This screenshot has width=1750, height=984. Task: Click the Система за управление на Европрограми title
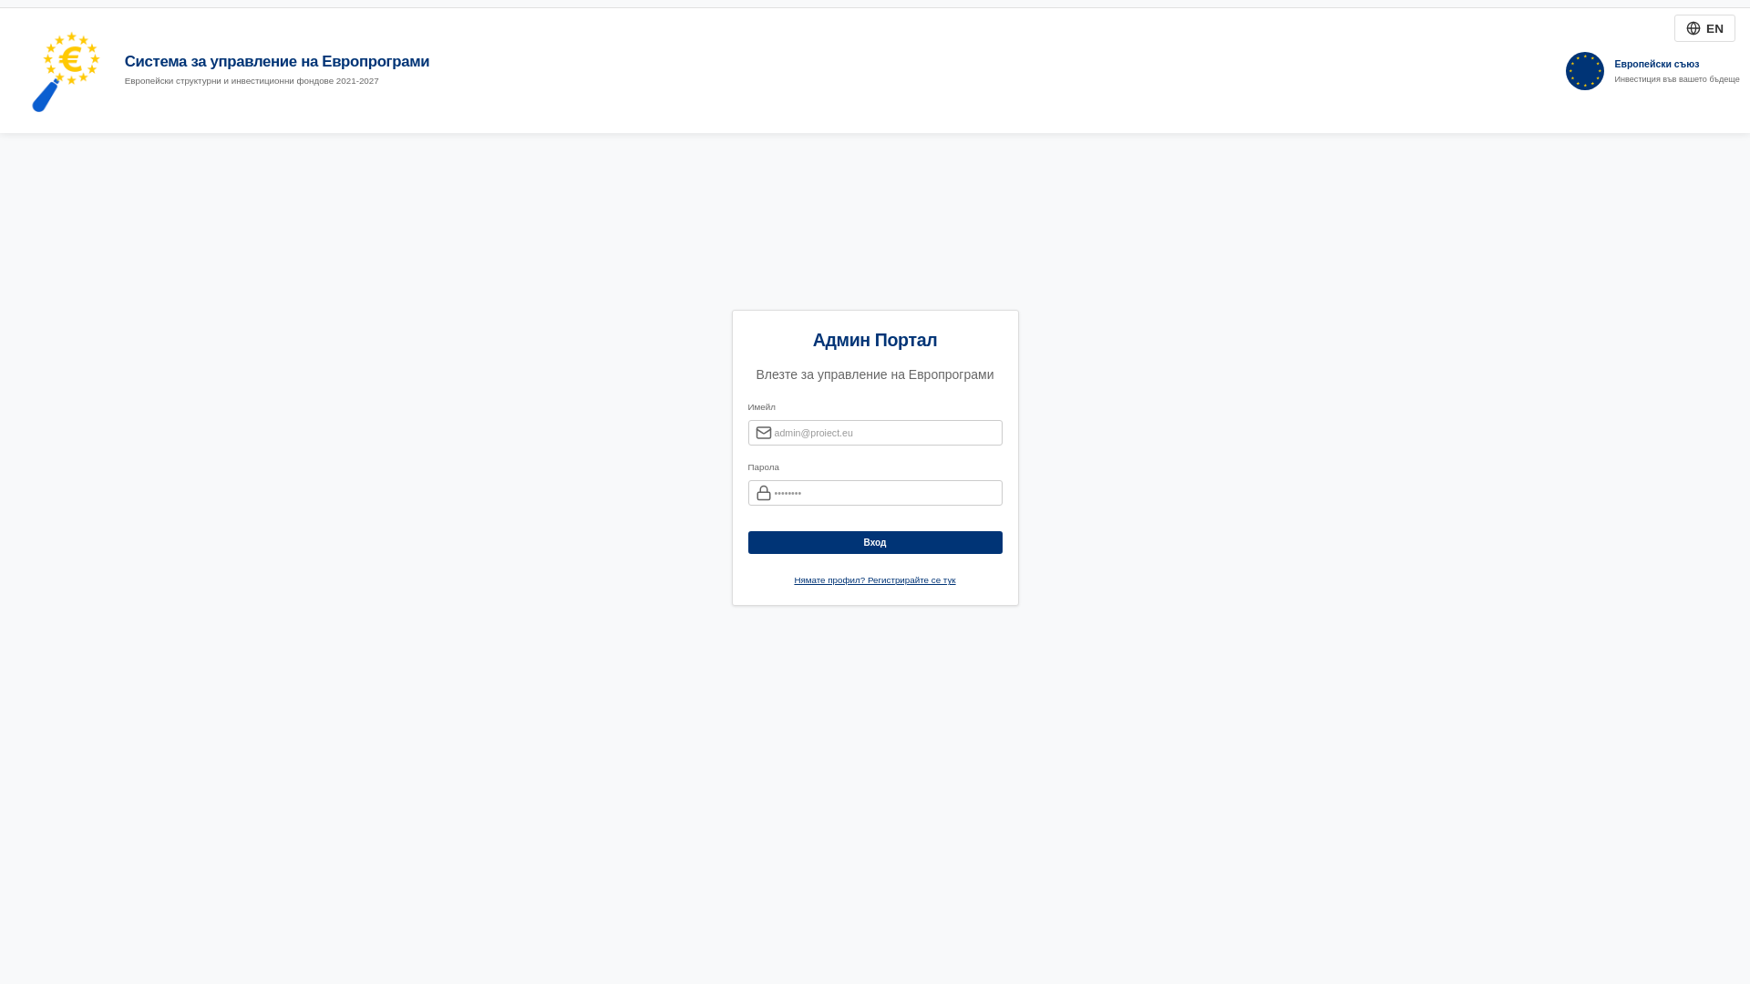pos(277,61)
